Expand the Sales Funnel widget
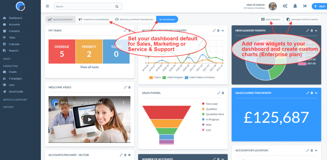 219,93
